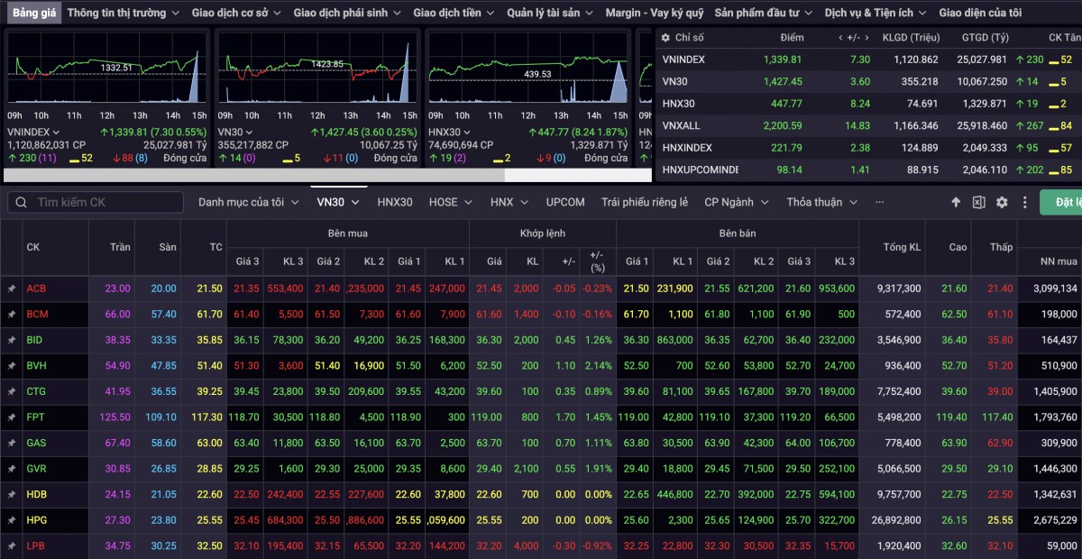Click the upward arrow icon in toolbar
The image size is (1082, 559).
pos(956,203)
